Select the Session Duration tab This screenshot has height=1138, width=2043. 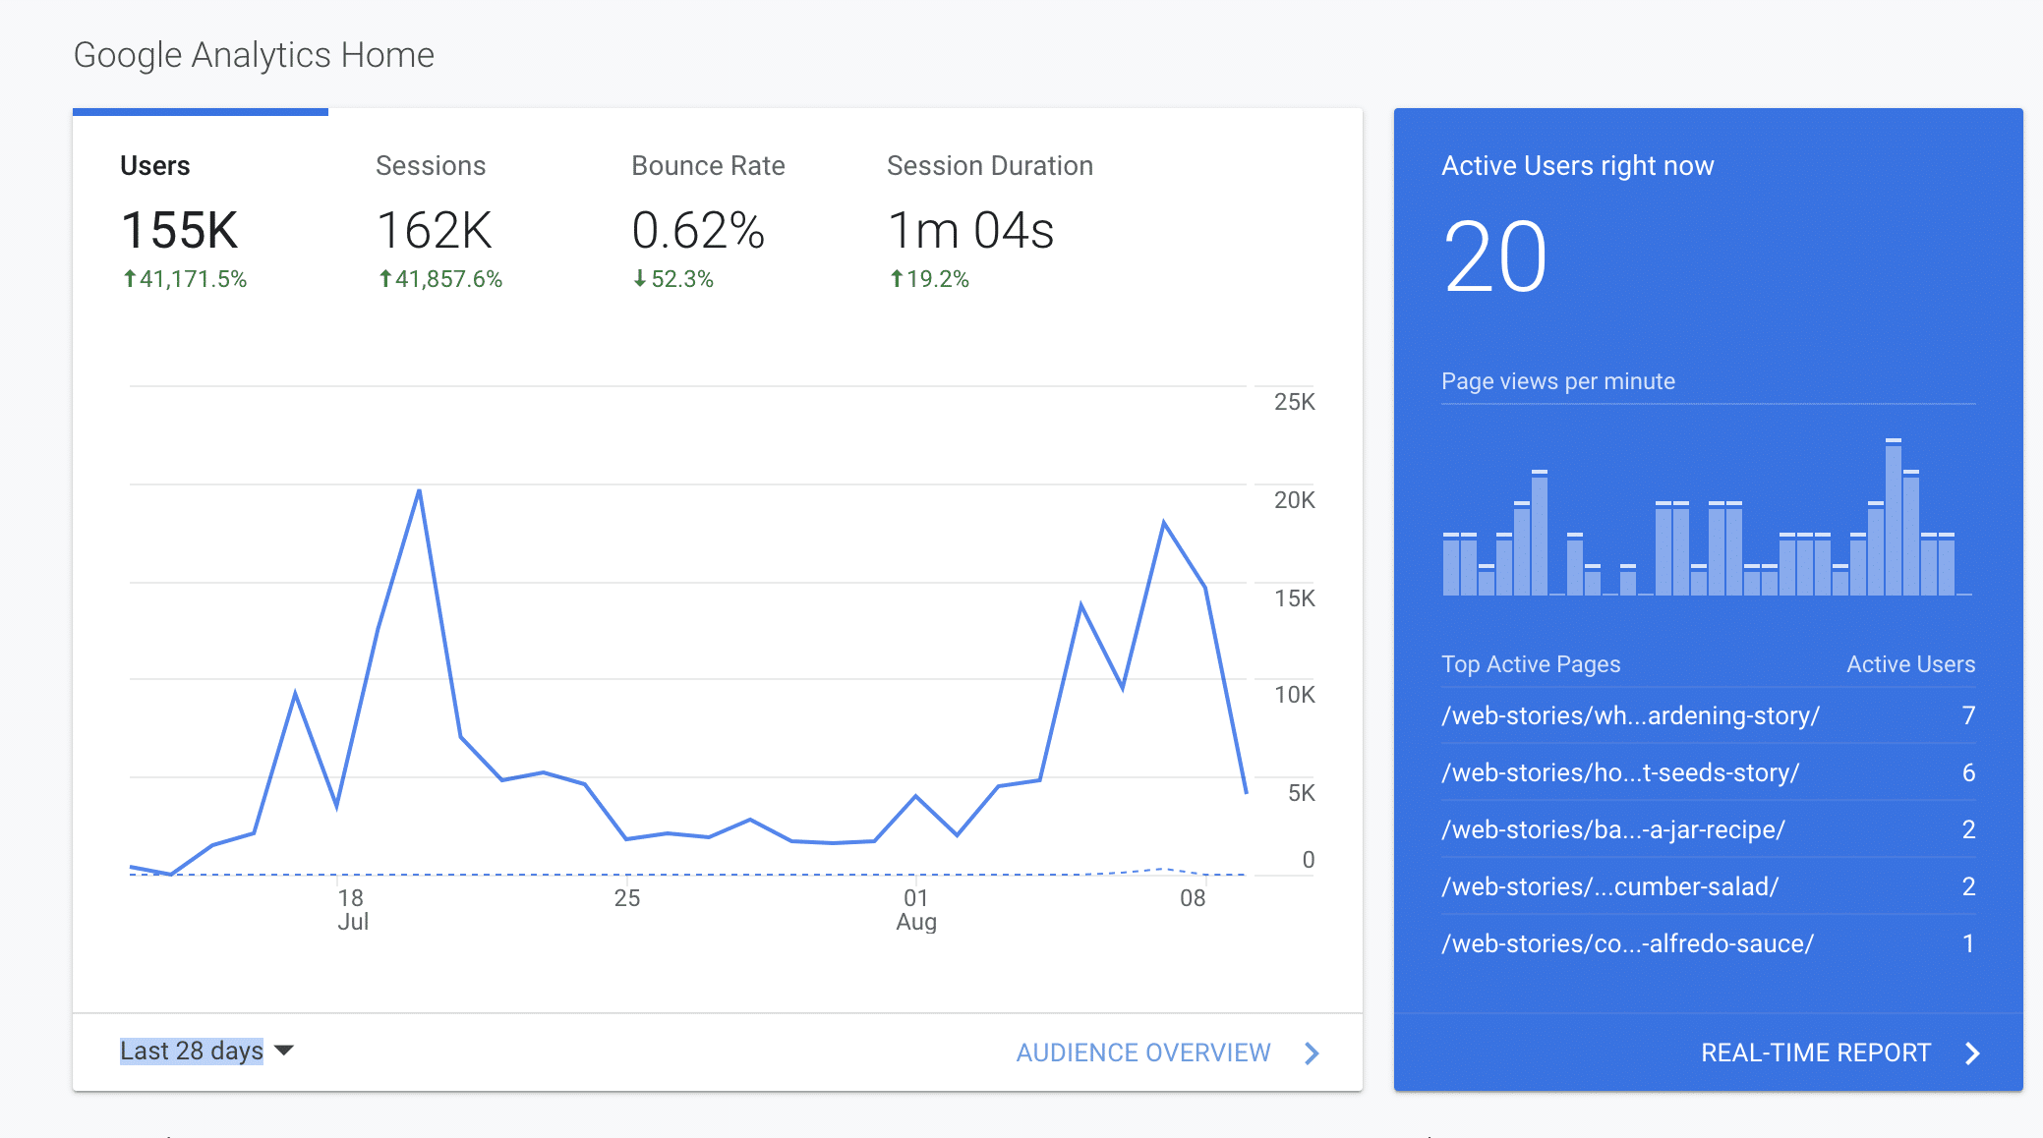point(989,166)
